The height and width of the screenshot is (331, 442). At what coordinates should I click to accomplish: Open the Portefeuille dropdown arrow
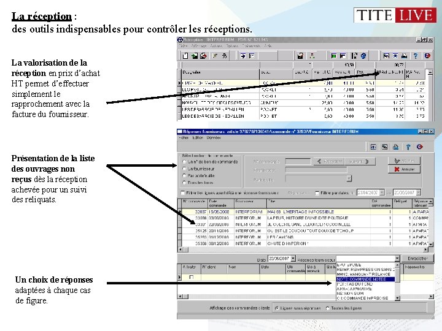click(x=349, y=178)
